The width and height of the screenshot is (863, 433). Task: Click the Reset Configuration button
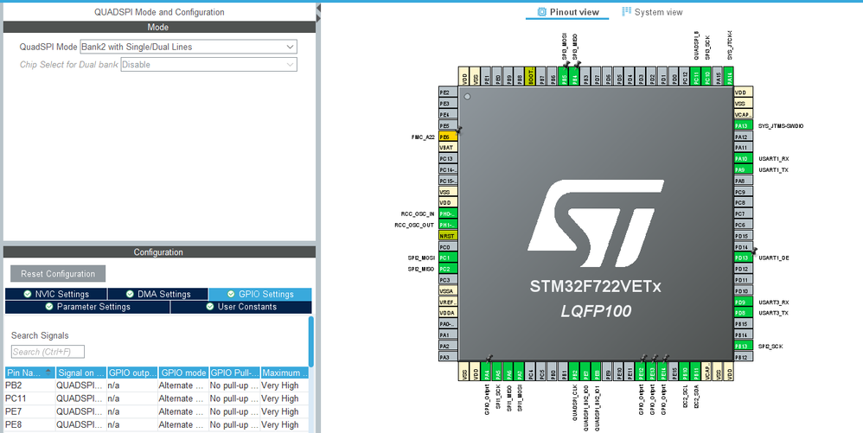58,273
